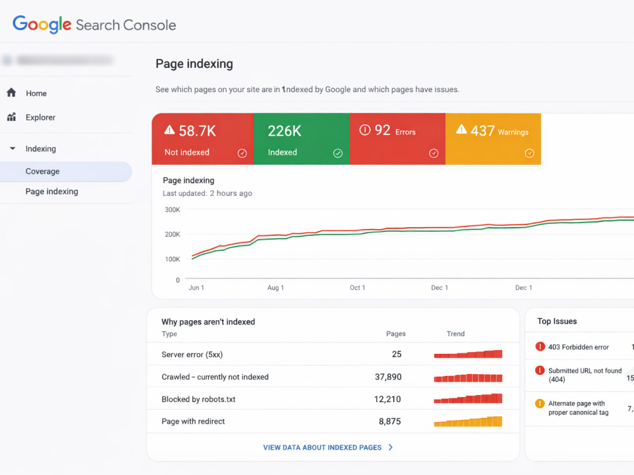Select the 226K Indexed card
This screenshot has width=634, height=475.
pos(302,139)
